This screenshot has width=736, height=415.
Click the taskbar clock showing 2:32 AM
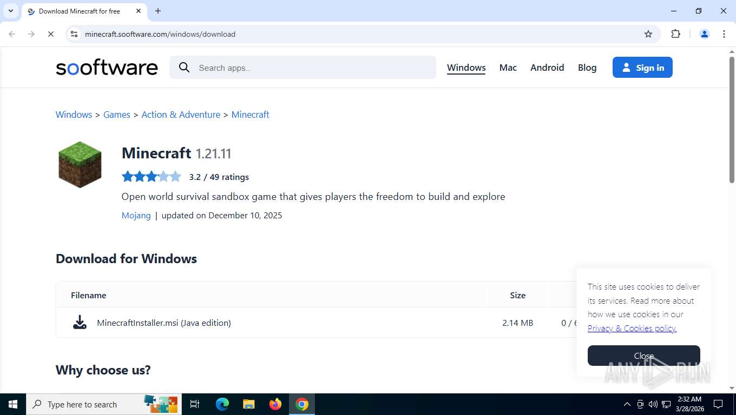pos(689,404)
